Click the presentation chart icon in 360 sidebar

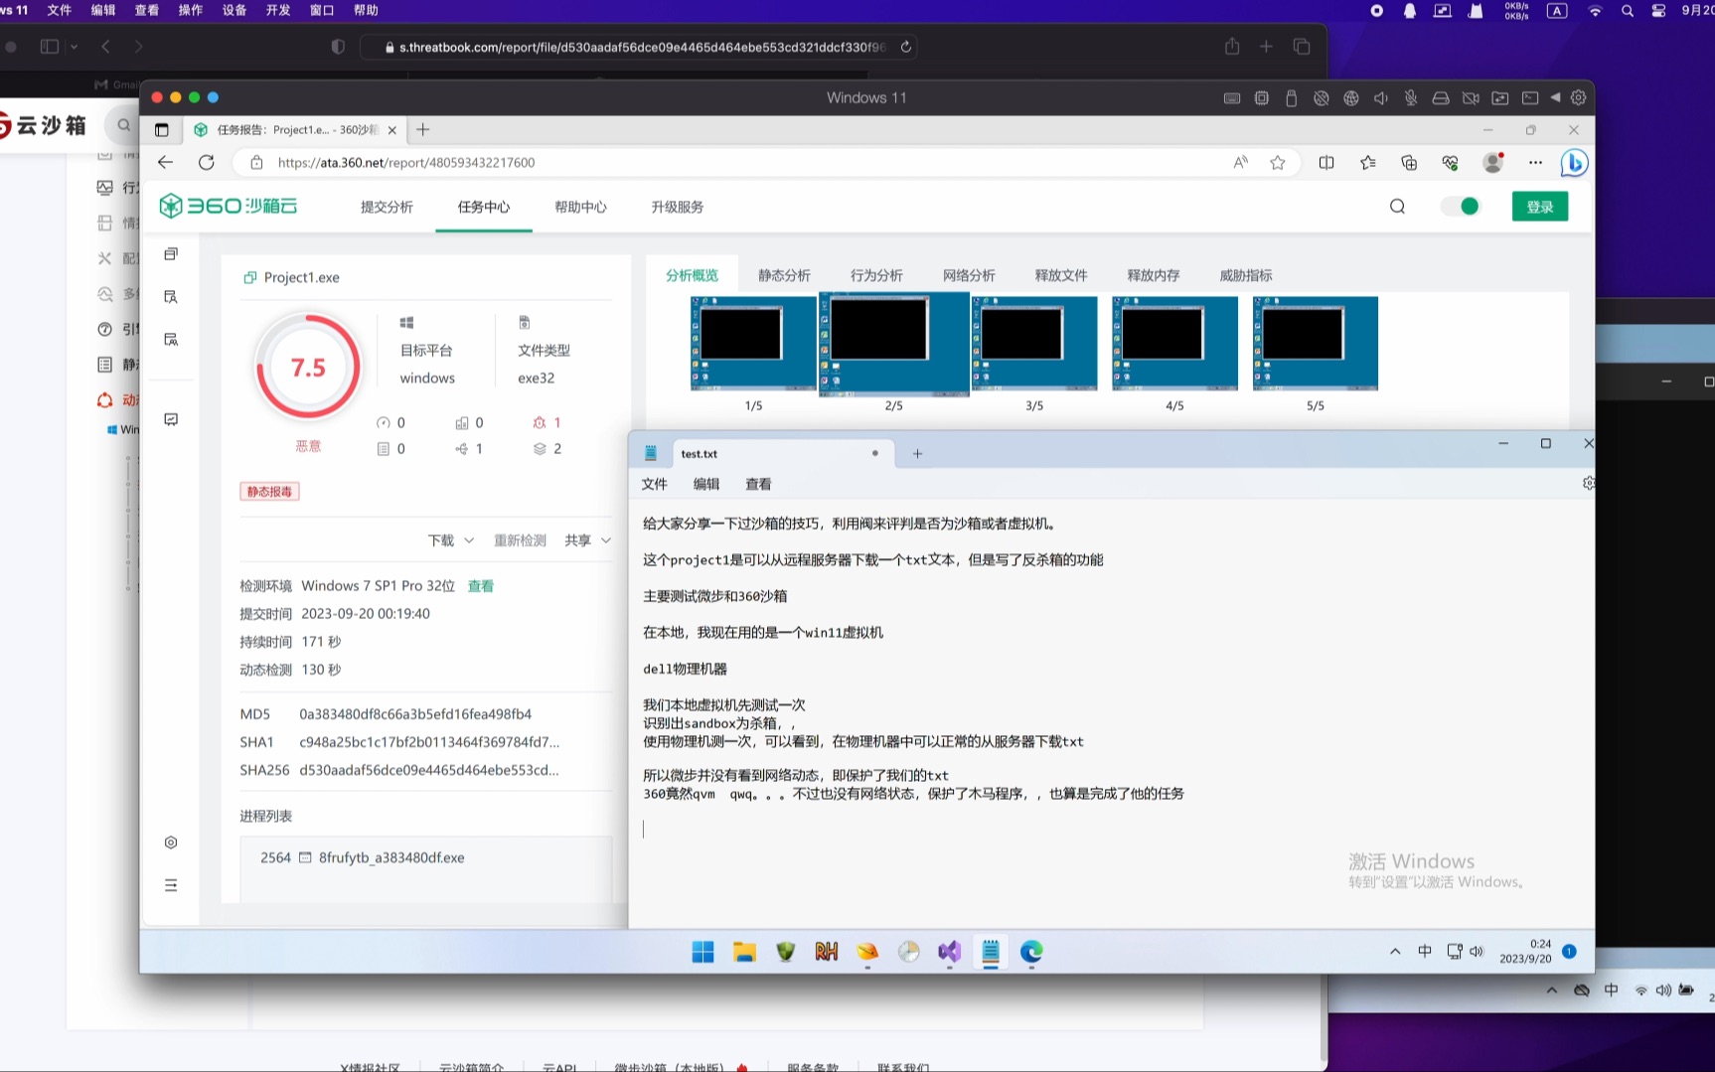tap(171, 420)
